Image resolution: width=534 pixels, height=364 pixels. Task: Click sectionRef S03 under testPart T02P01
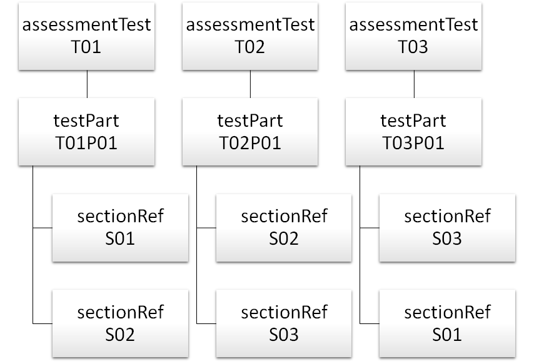click(x=284, y=323)
